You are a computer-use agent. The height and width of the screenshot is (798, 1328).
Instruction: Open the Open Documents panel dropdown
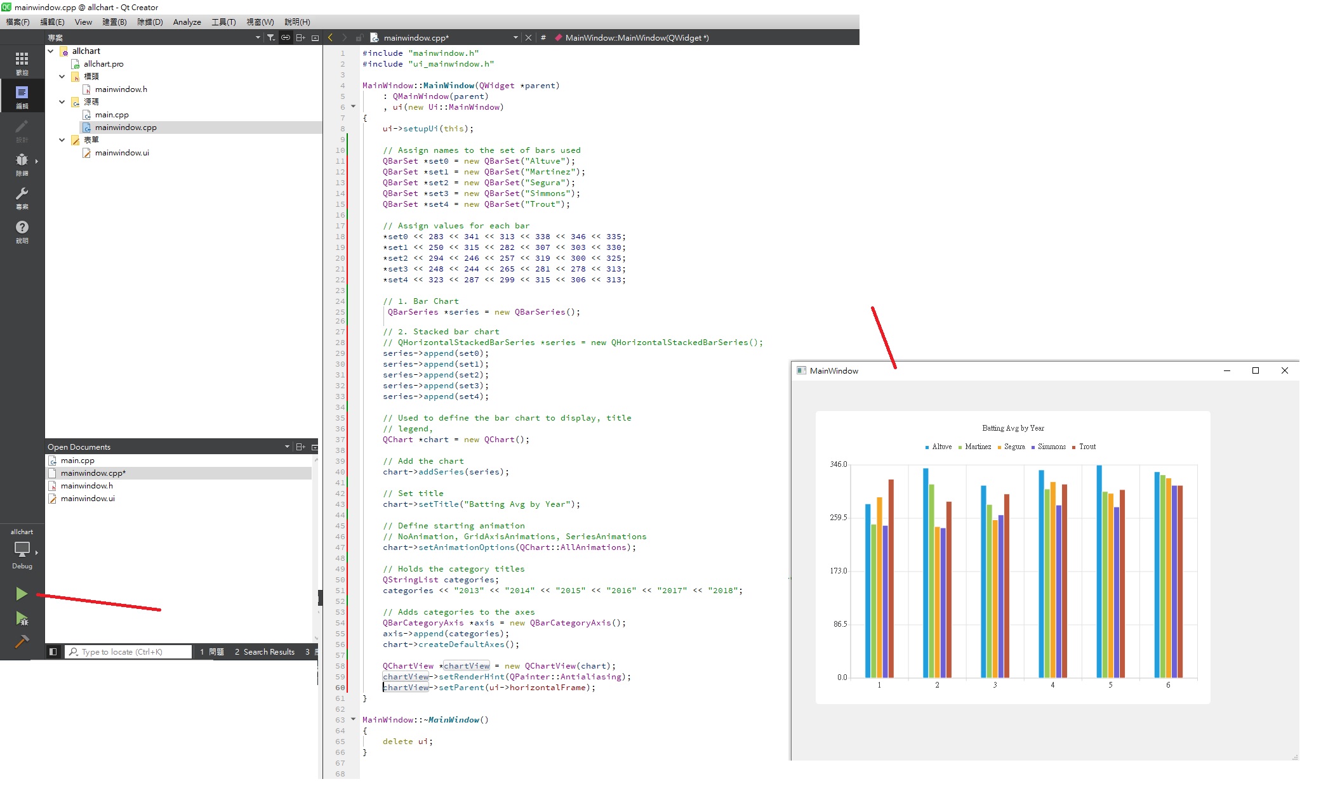coord(287,447)
